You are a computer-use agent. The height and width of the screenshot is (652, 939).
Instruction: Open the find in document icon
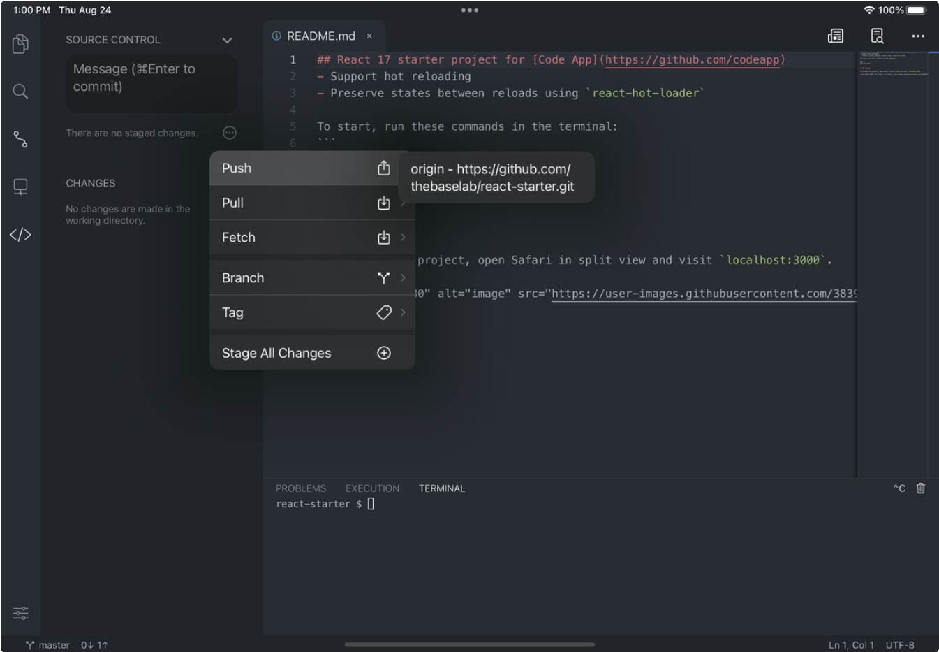(877, 36)
